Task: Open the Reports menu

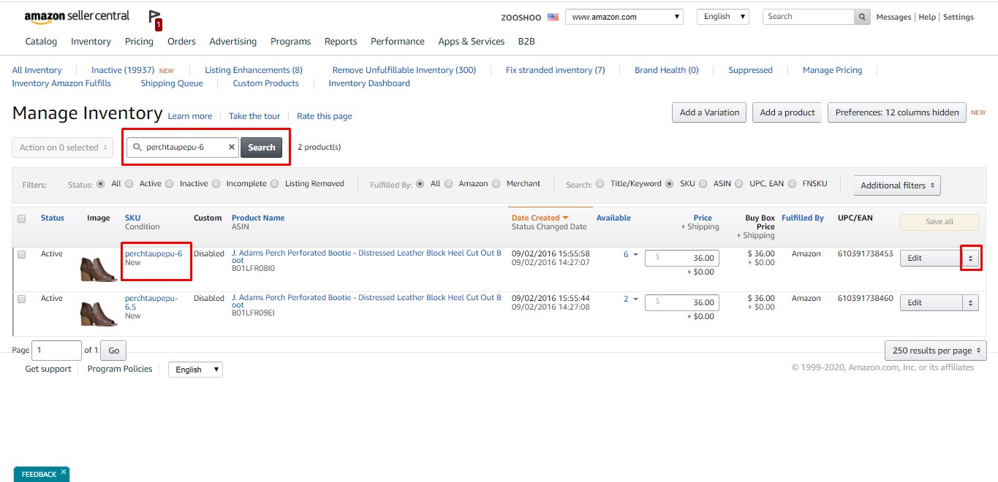Action: (341, 42)
